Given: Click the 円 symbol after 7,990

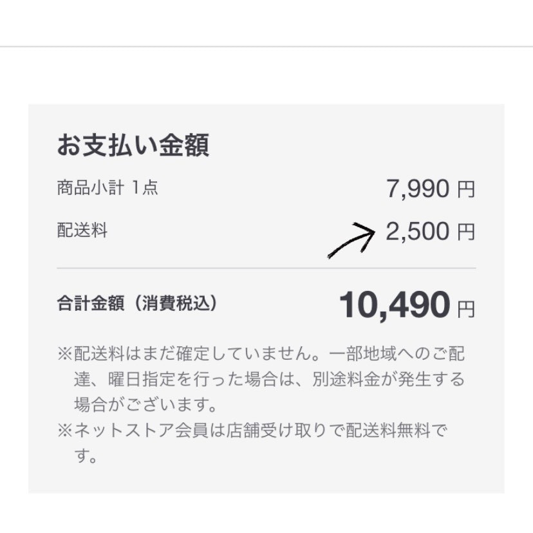Looking at the screenshot, I should click(x=466, y=190).
